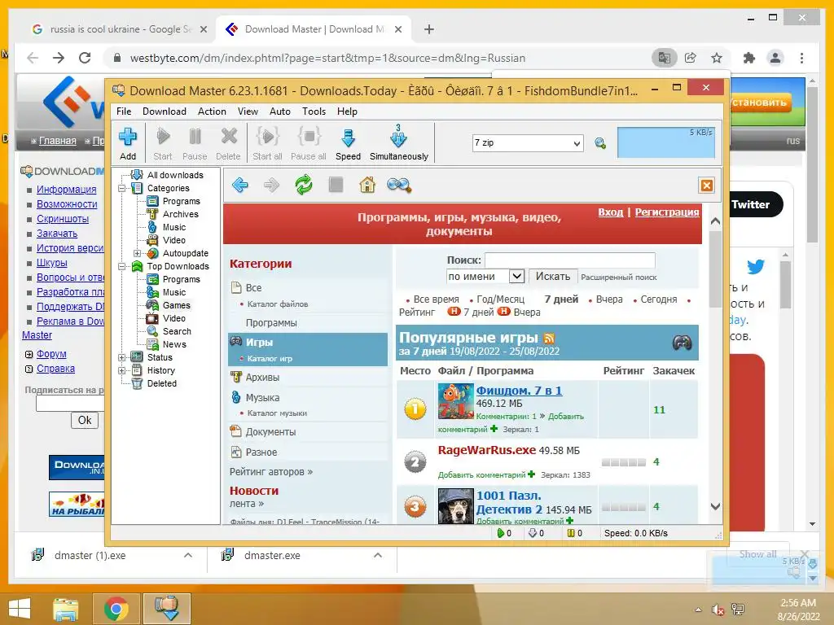Click Расширенный поиск advanced search link

click(x=619, y=277)
